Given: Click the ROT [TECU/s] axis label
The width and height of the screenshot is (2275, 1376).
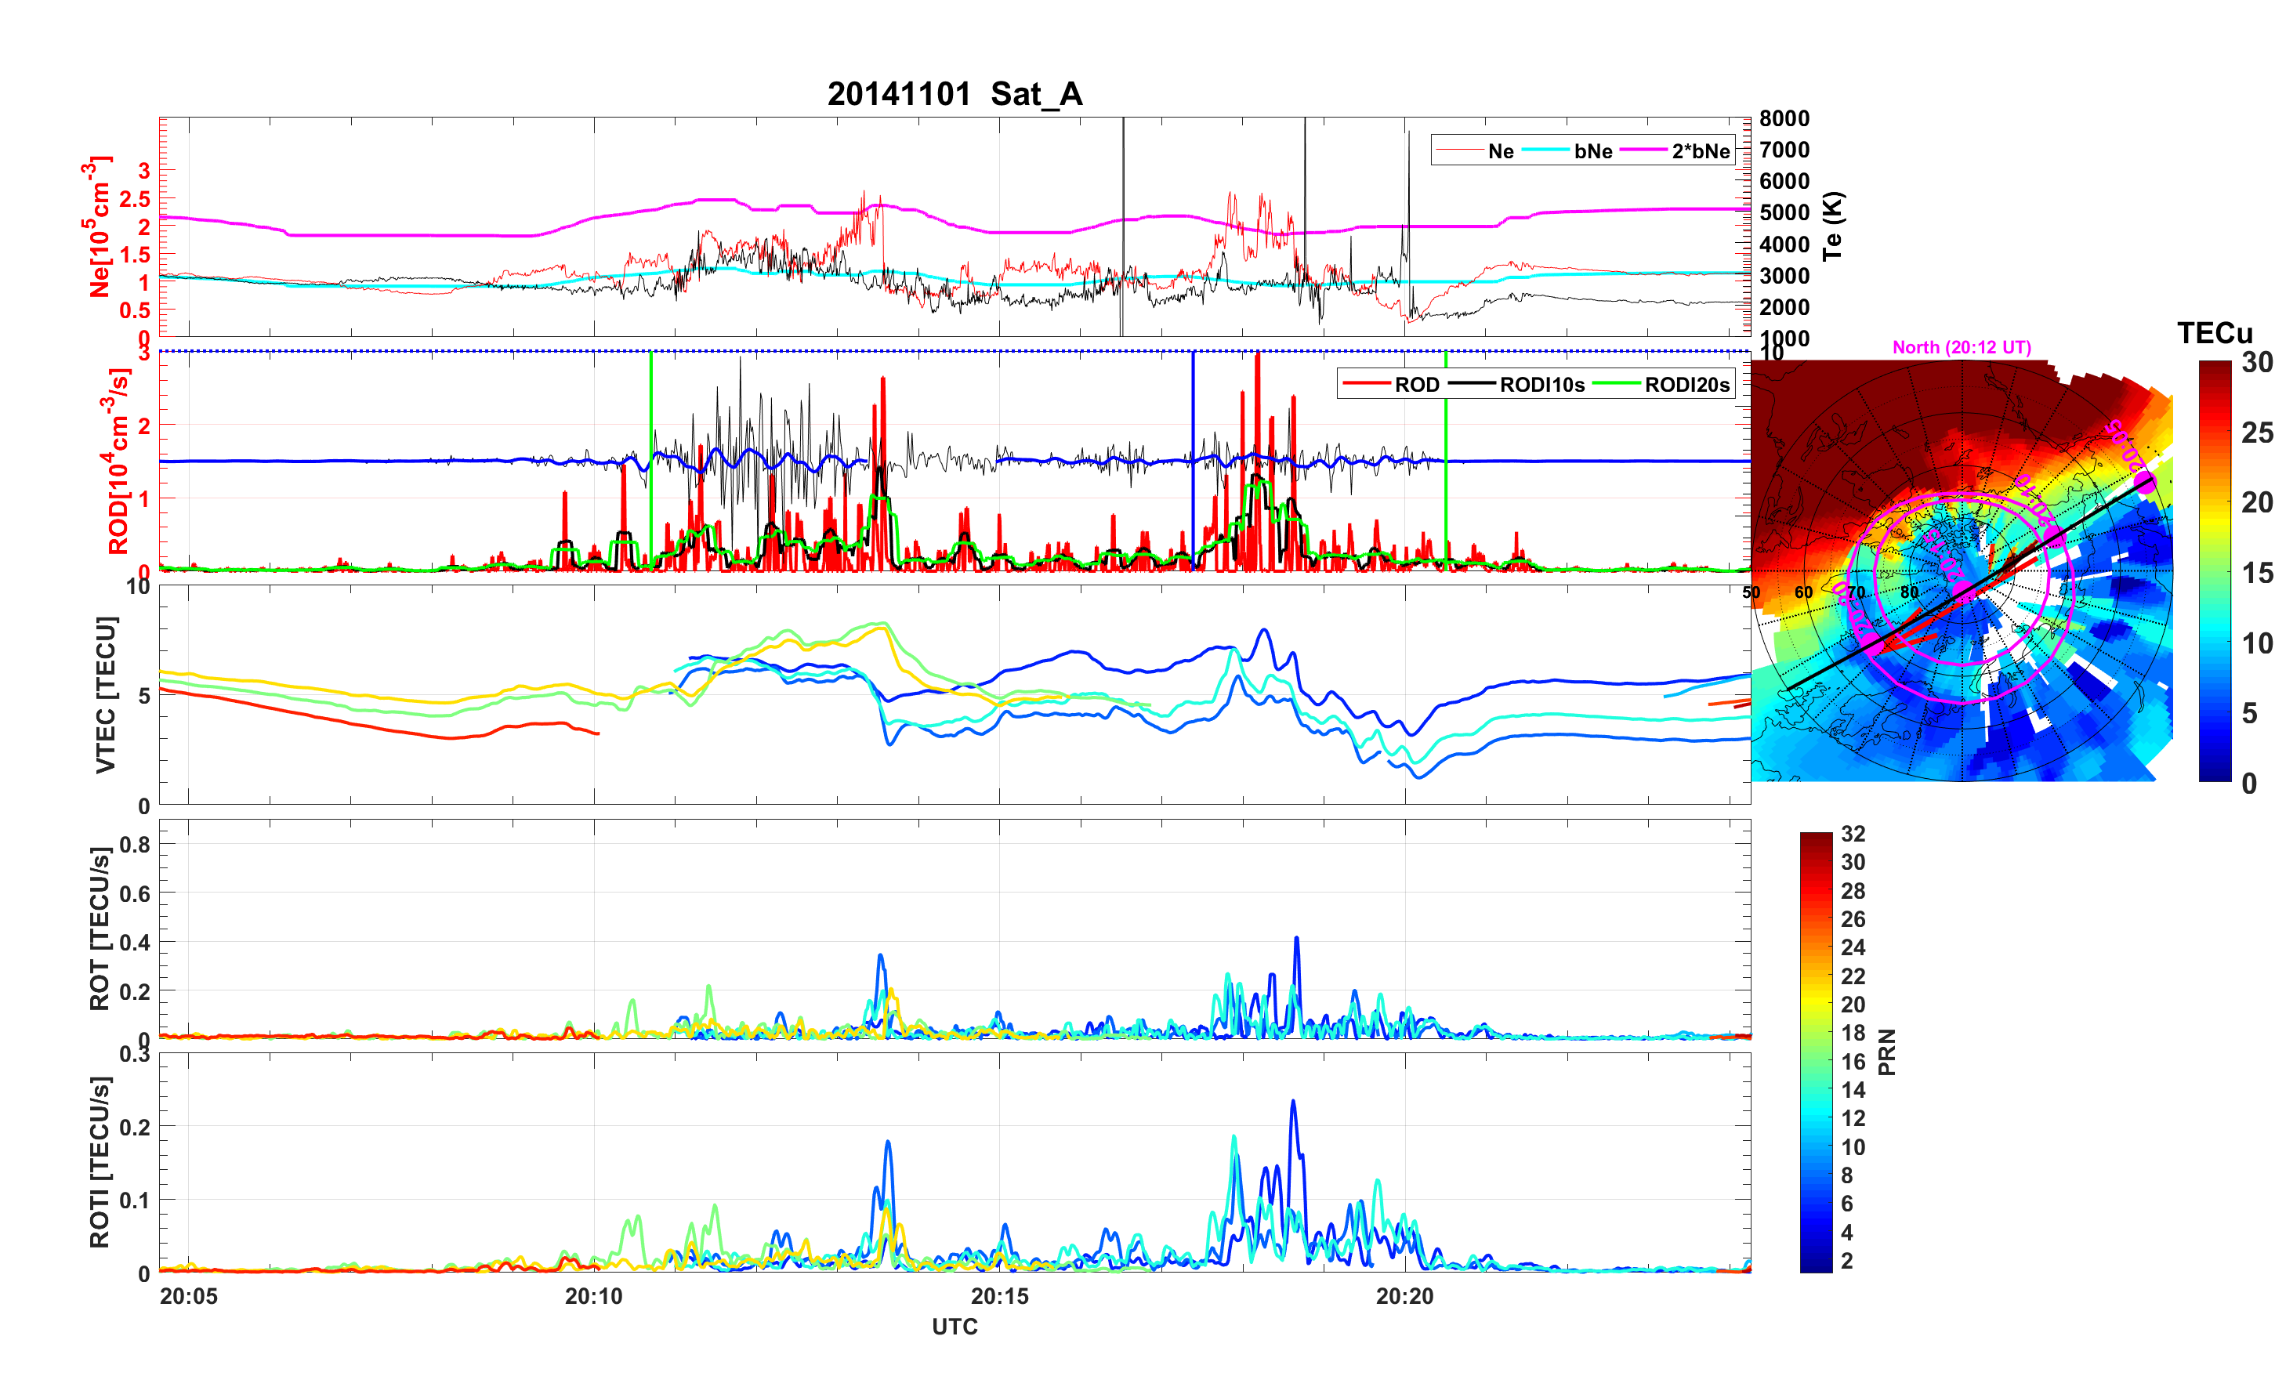Looking at the screenshot, I should (x=100, y=928).
